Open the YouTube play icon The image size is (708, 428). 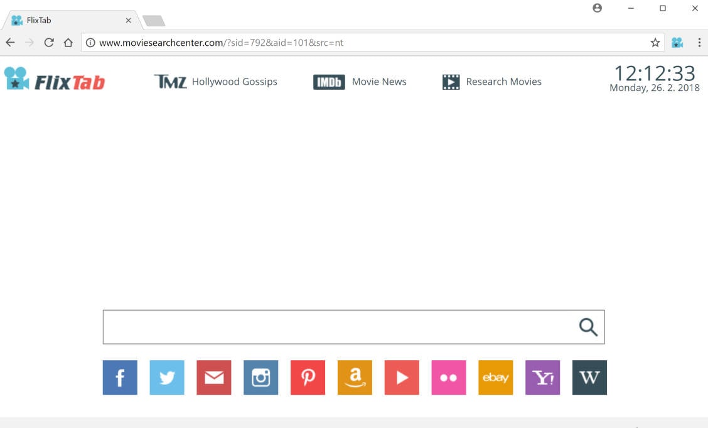coord(402,377)
